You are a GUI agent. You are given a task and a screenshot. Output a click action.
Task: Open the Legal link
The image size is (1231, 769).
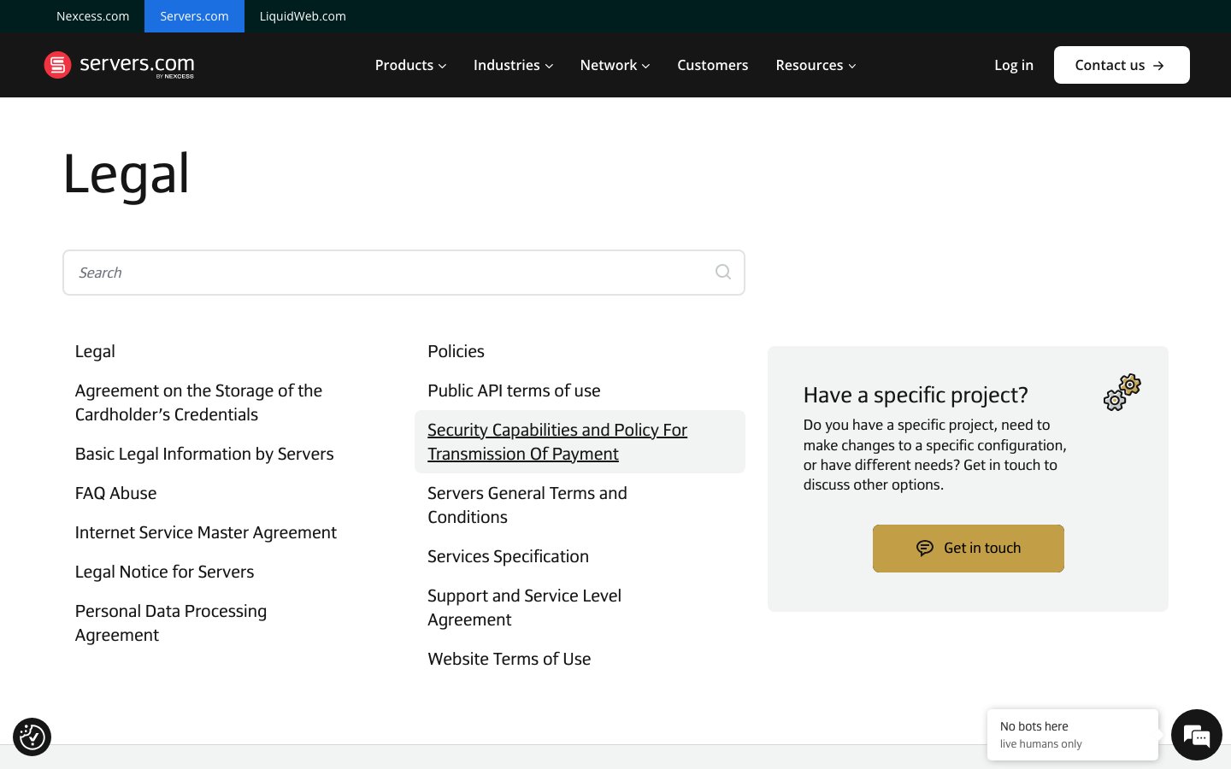pyautogui.click(x=95, y=351)
